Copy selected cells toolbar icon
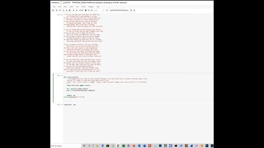Screen dimensions: 264x148 coord(67,10)
